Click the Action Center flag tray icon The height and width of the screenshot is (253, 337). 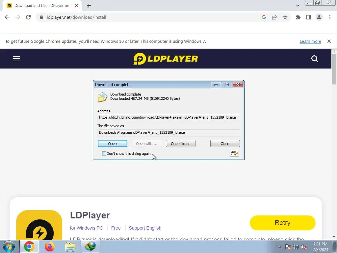coord(288,247)
